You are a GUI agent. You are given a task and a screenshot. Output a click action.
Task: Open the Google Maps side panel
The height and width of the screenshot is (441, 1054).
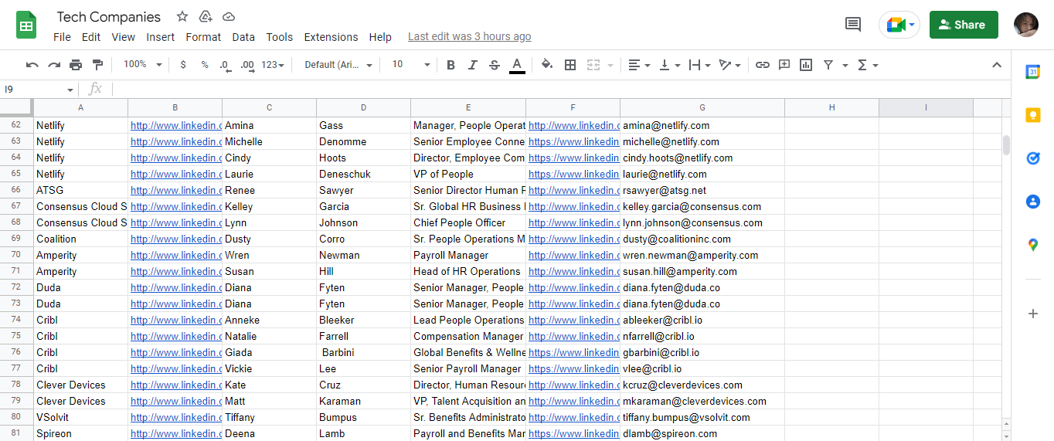click(1032, 245)
